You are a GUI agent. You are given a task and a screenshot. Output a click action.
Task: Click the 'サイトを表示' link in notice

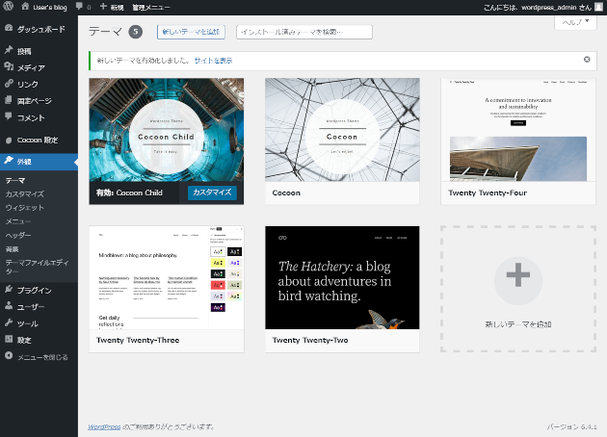click(213, 60)
